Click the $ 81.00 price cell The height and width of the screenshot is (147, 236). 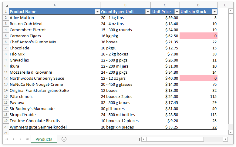click(x=165, y=109)
